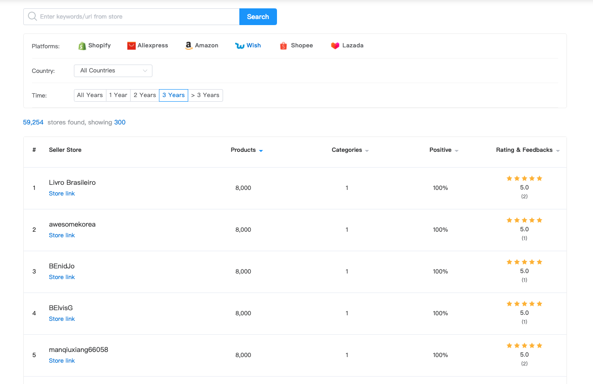The image size is (593, 384).
Task: Choose the 3 Years time filter
Action: [x=173, y=95]
